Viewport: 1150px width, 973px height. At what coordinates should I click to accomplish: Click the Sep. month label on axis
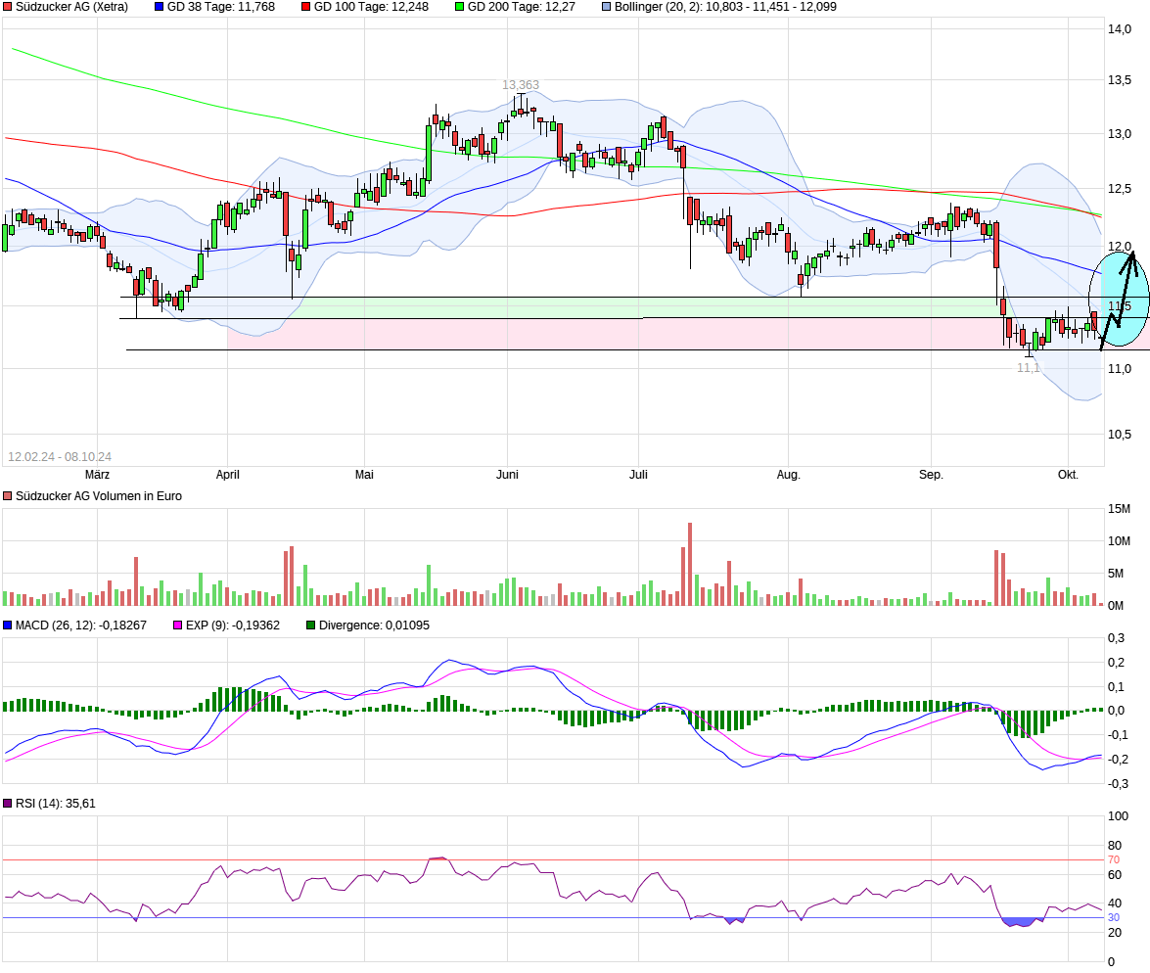click(931, 475)
